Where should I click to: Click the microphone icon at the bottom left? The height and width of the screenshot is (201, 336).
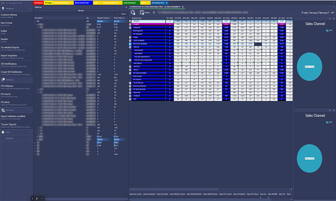tap(37, 198)
